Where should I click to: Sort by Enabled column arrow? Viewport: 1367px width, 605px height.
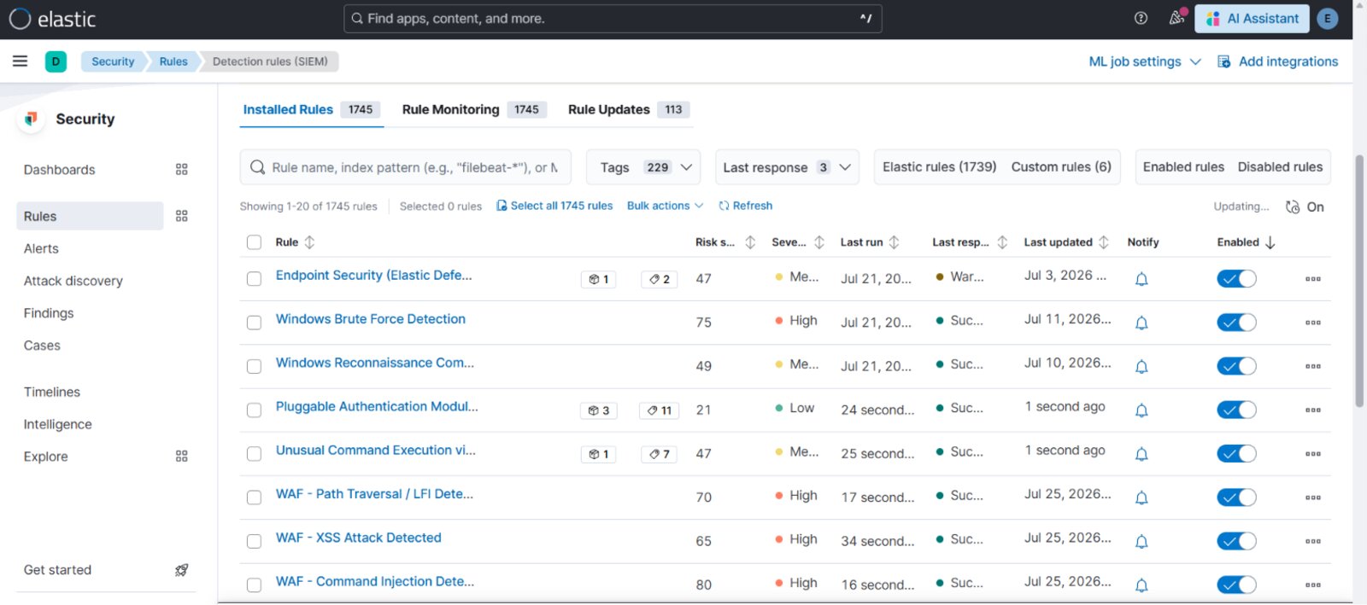point(1270,242)
